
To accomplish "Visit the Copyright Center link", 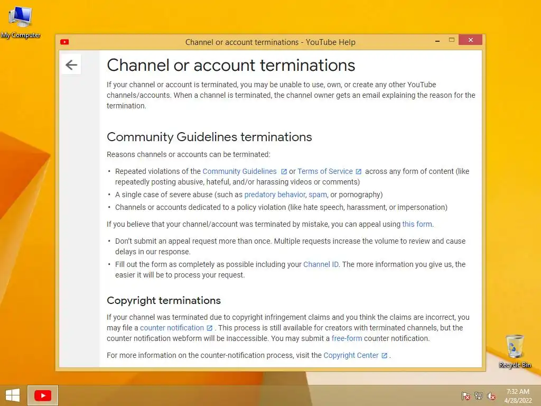I will pos(351,355).
